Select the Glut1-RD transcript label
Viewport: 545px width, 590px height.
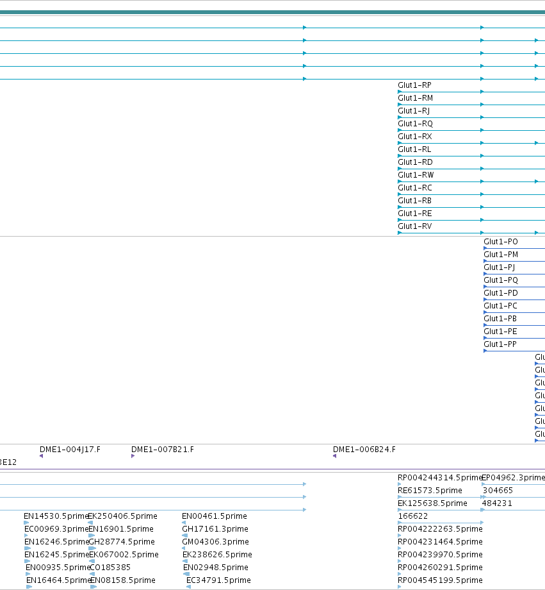click(x=416, y=162)
